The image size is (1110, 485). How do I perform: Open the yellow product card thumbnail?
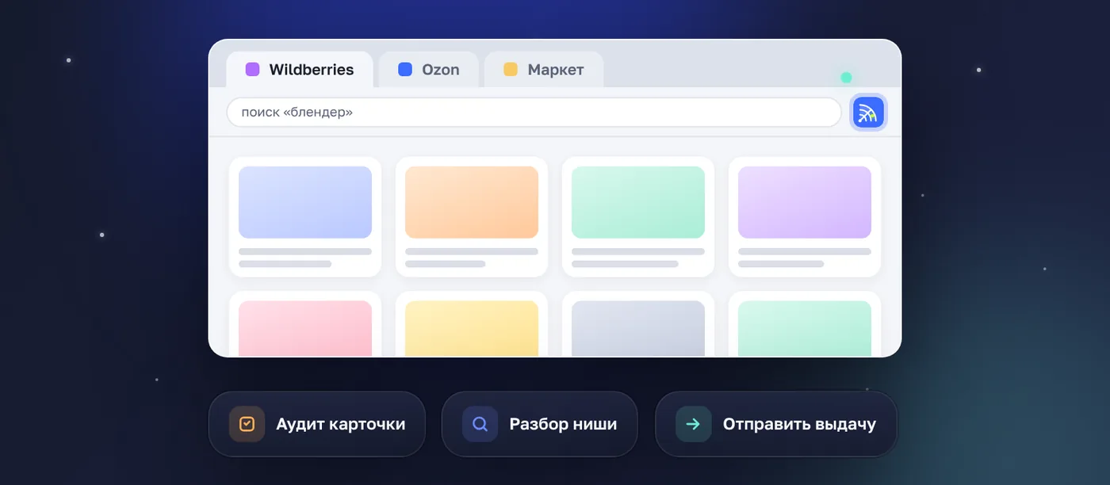(472, 329)
